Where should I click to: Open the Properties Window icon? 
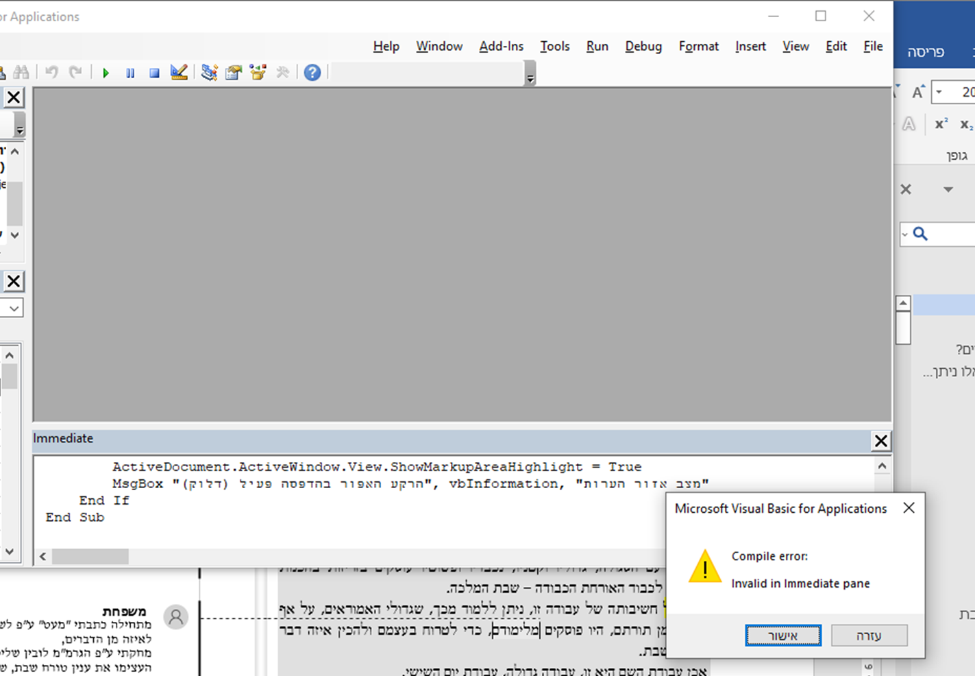234,73
